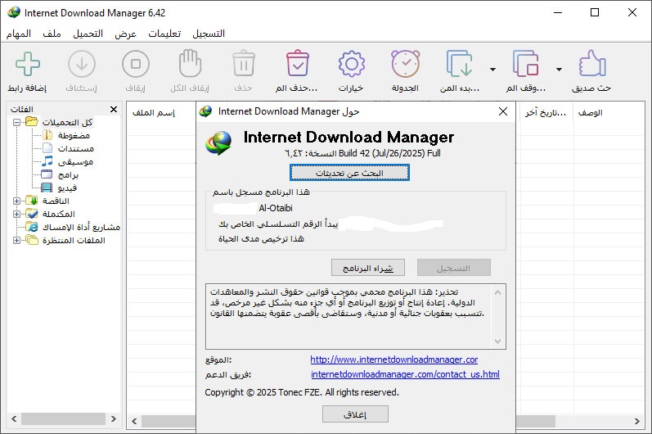
Task: Click the film icon beside فيديو
Action: [x=47, y=188]
